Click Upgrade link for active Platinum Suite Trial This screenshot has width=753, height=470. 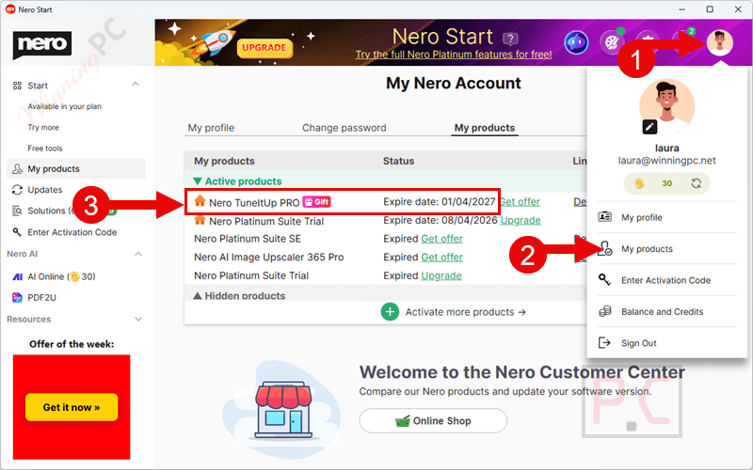pyautogui.click(x=521, y=220)
